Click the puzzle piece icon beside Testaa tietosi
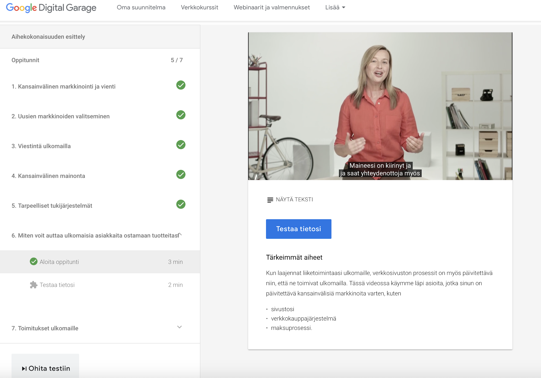Viewport: 541px width, 378px height. tap(34, 285)
